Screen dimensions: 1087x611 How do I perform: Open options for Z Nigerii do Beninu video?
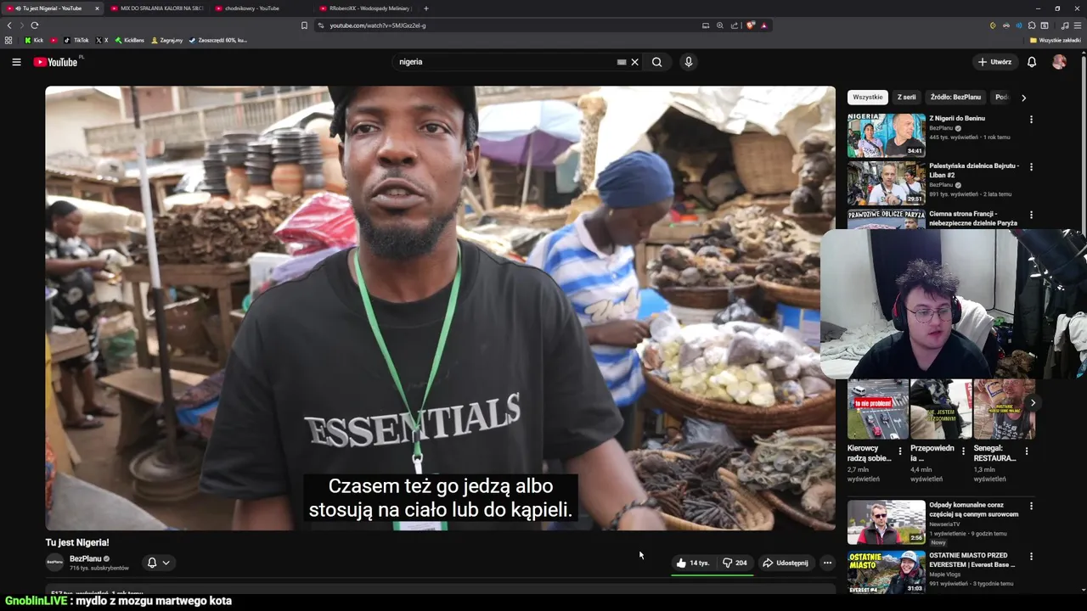1031,120
